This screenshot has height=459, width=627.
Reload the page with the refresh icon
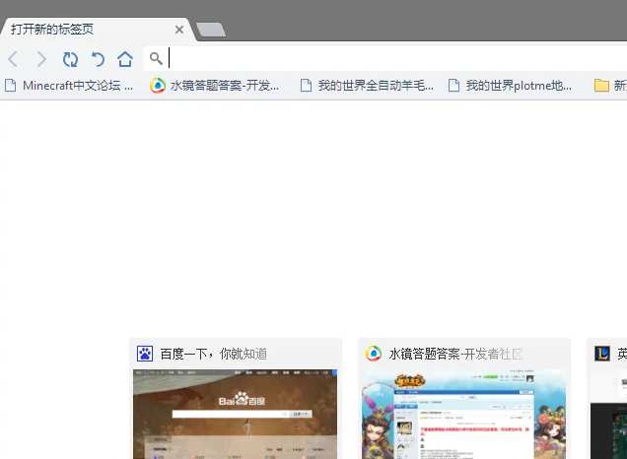coord(70,59)
